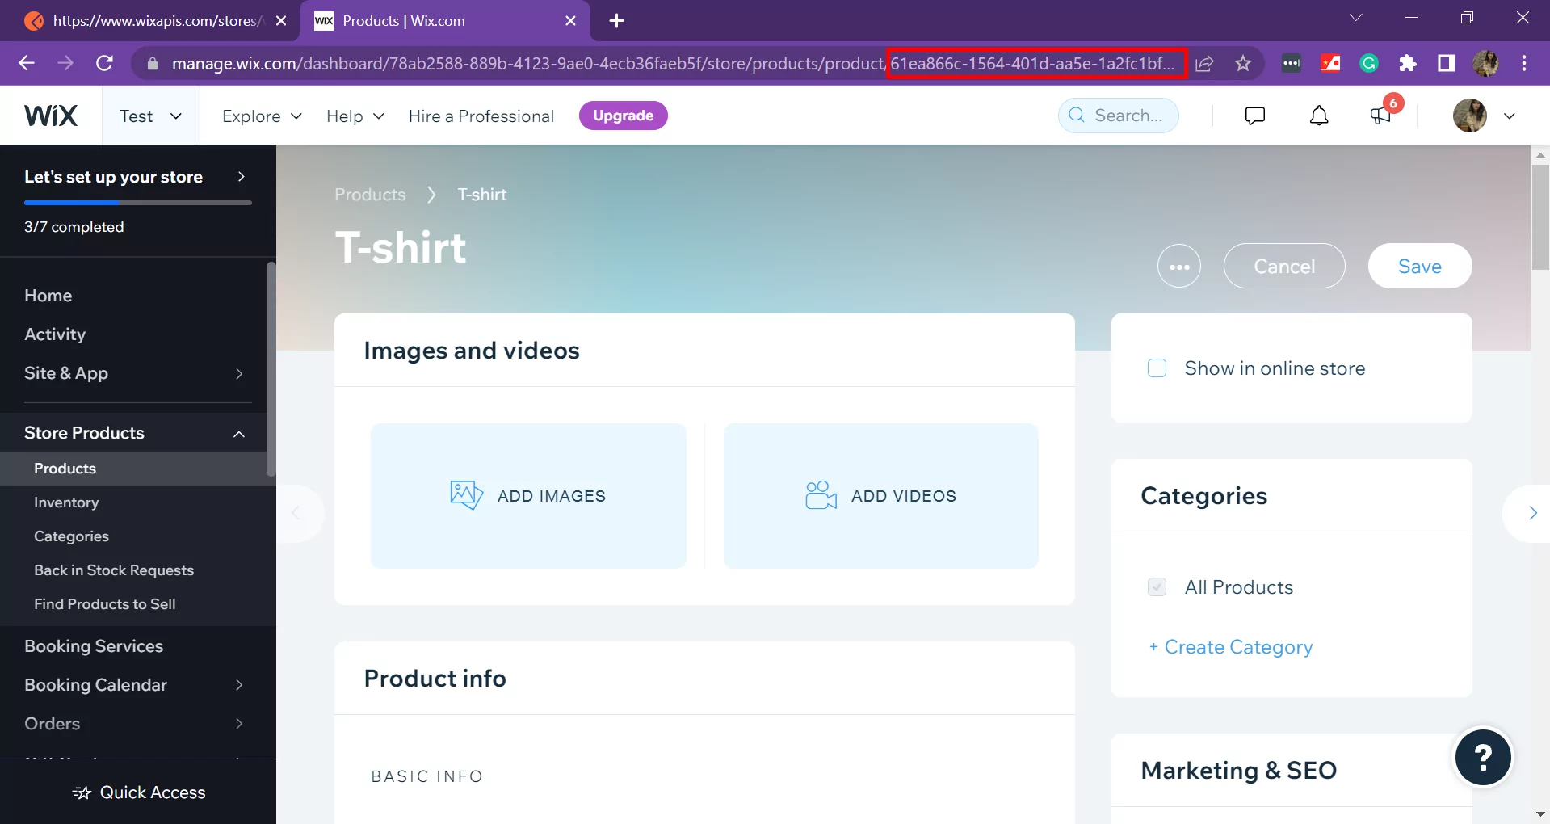Bookmark this page with the star icon

pyautogui.click(x=1243, y=63)
